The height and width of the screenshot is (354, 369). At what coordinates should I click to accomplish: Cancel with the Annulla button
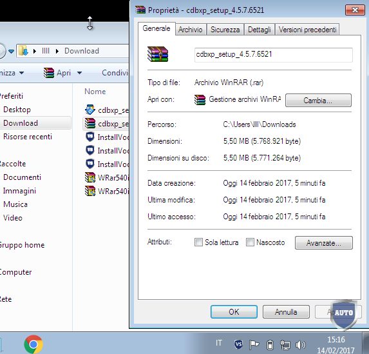[286, 312]
